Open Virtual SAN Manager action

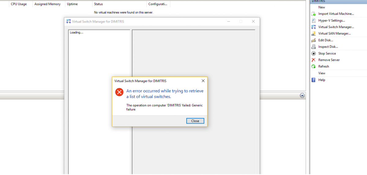(335, 33)
